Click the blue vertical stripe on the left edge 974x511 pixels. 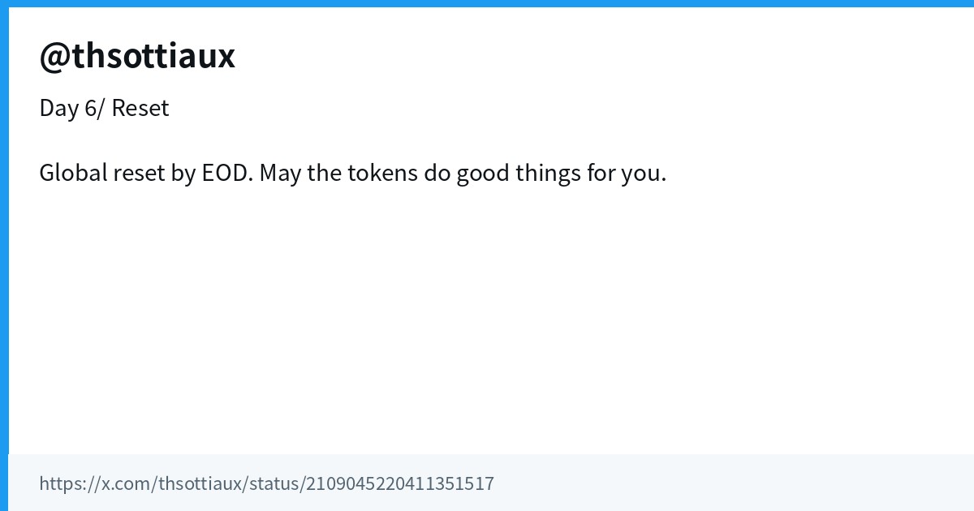tap(4, 255)
